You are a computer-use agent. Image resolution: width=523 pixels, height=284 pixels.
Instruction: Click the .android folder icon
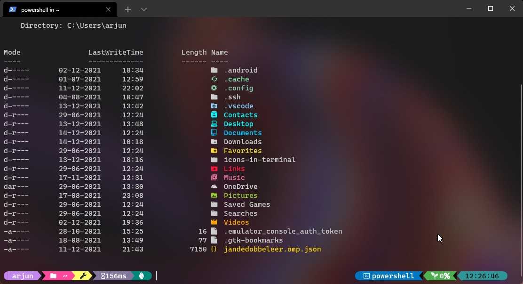point(214,70)
